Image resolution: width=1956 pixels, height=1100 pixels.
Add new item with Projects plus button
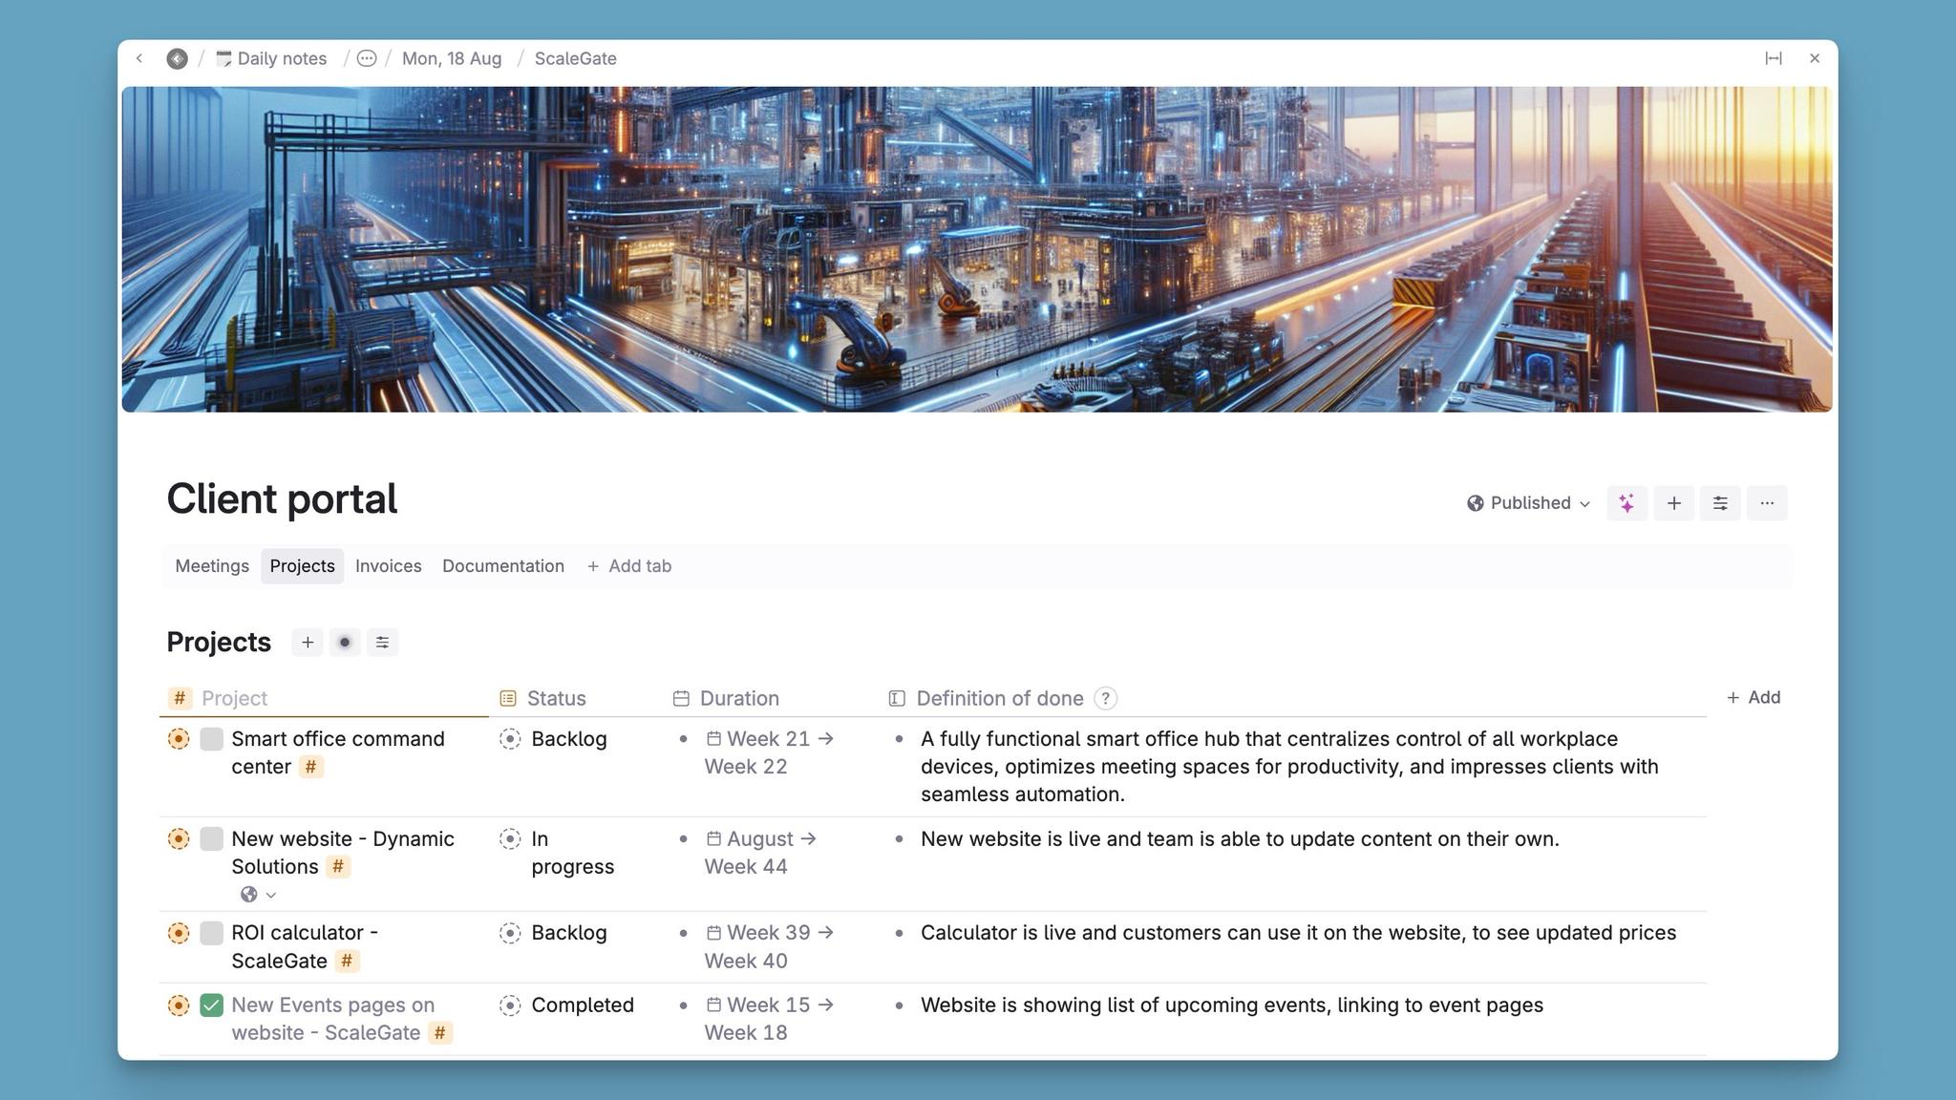(308, 643)
